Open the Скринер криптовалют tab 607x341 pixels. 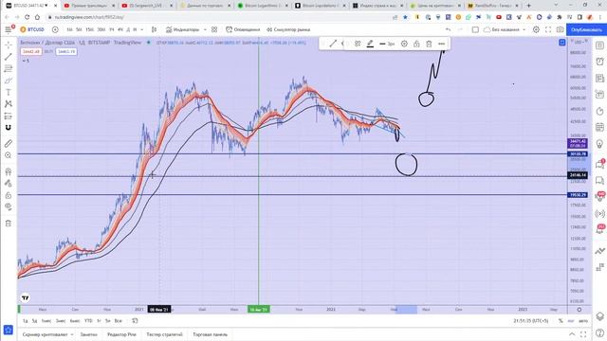pyautogui.click(x=47, y=334)
